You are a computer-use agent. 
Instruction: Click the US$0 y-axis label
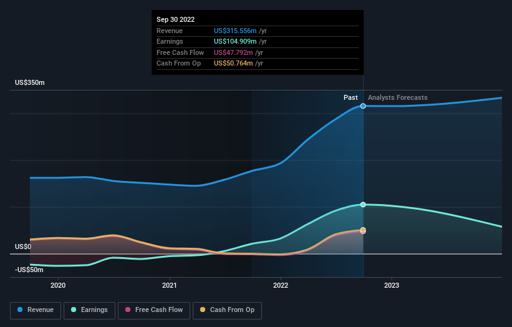pyautogui.click(x=23, y=246)
